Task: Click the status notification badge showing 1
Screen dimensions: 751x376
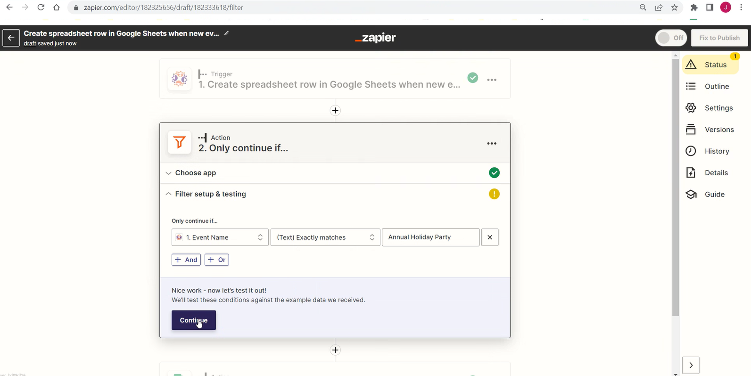Action: (734, 57)
